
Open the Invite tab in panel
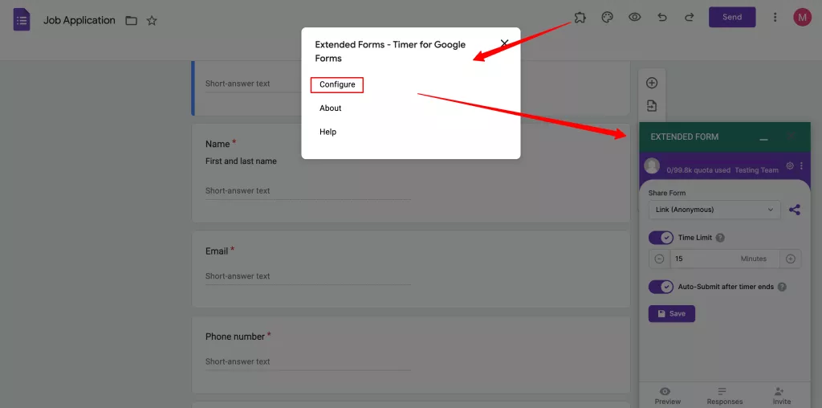[782, 396]
